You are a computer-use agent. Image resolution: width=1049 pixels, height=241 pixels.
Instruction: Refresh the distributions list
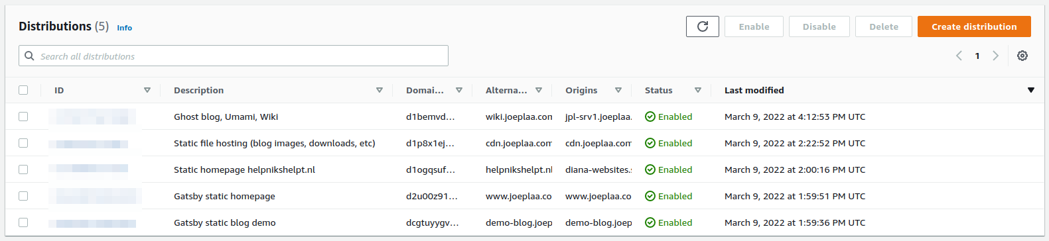pos(703,26)
